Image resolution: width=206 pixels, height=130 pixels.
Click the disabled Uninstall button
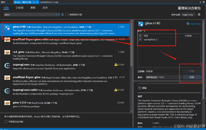(x=192, y=71)
